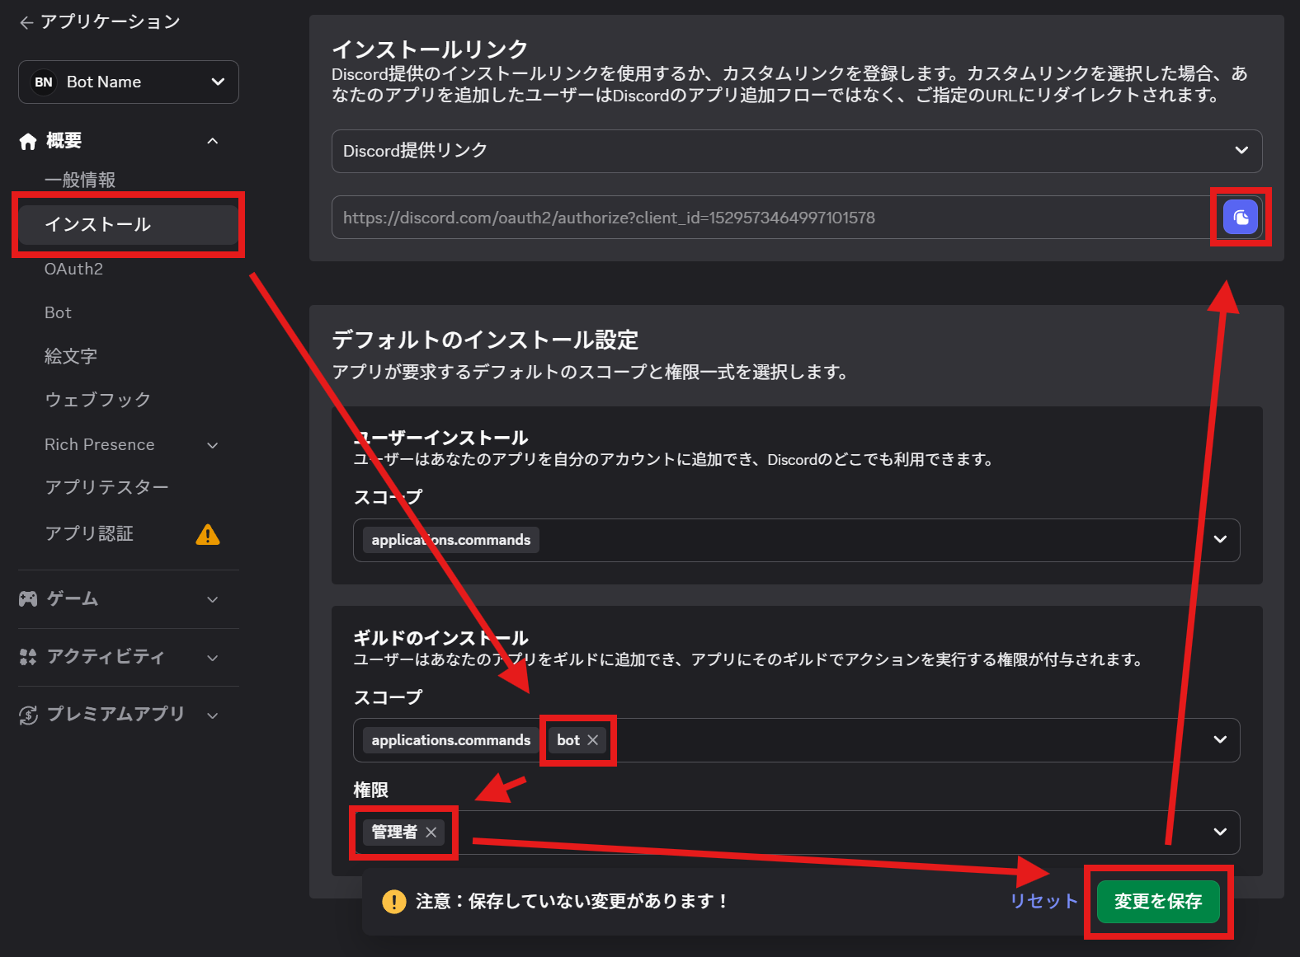Click the applications.commands tag in user install

(x=451, y=540)
